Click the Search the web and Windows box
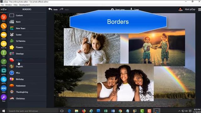The width and height of the screenshot is (201, 113). pos(33,111)
